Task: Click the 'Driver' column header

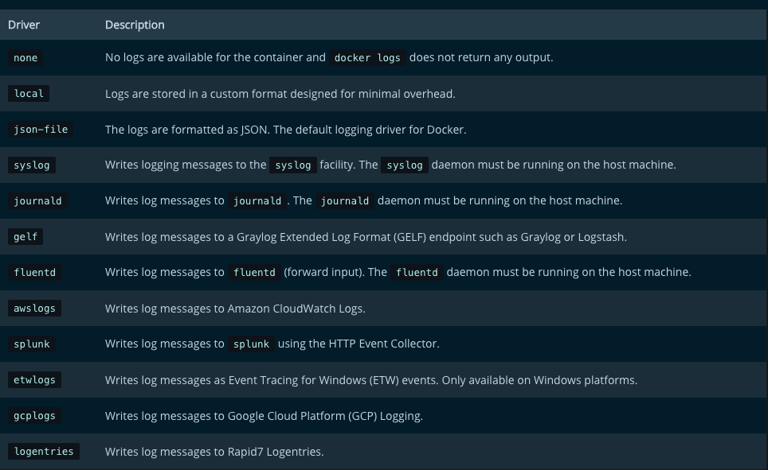Action: click(x=24, y=25)
